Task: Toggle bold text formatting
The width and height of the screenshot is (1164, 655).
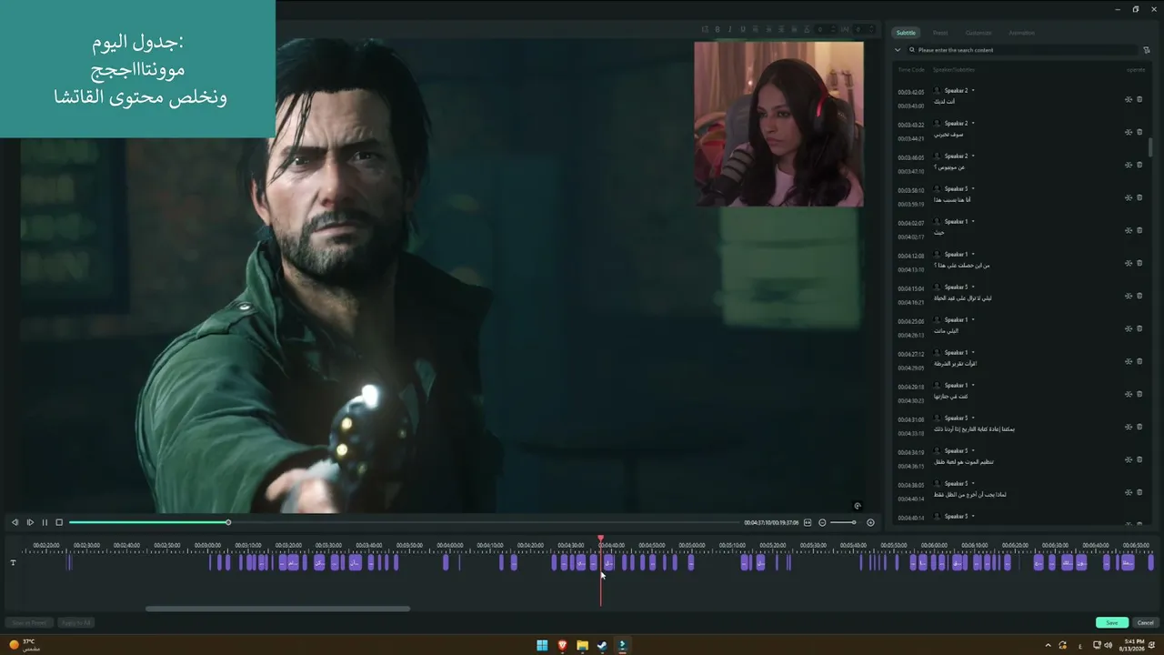Action: click(717, 29)
